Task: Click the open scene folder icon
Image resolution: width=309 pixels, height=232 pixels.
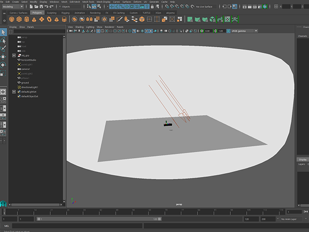Action: tap(36, 6)
